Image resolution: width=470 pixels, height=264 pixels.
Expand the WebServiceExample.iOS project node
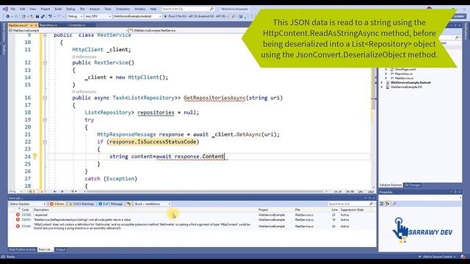[x=382, y=87]
